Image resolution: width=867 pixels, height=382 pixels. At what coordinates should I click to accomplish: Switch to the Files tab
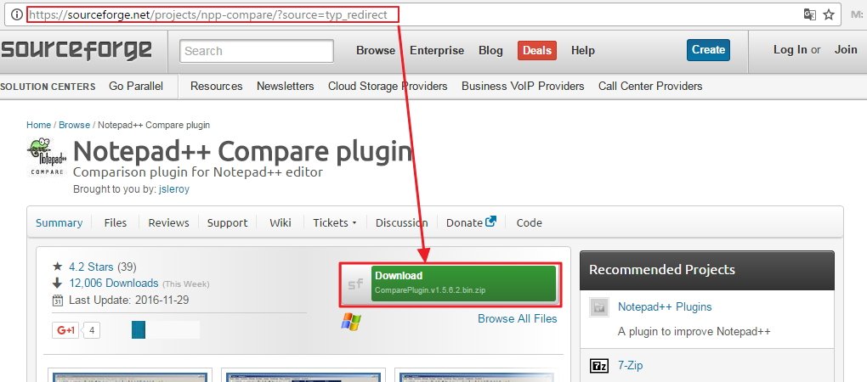point(116,222)
